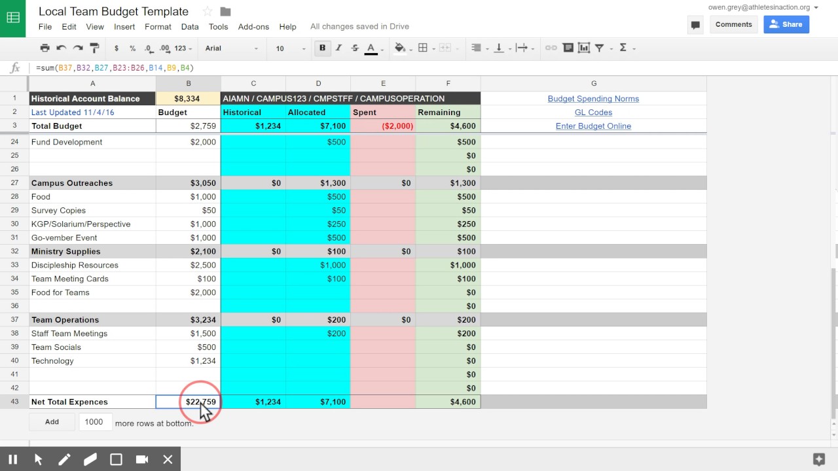The image size is (838, 471).
Task: Toggle italic formatting
Action: (x=338, y=48)
